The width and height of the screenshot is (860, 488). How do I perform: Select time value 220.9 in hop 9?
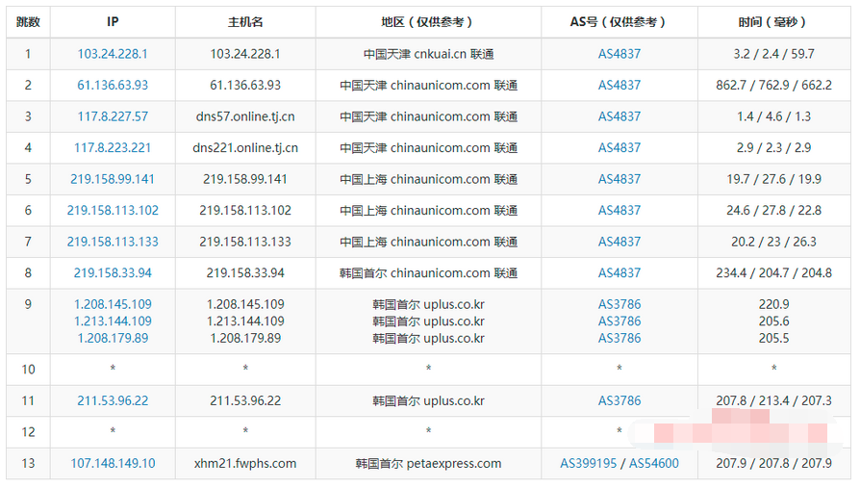tap(773, 304)
